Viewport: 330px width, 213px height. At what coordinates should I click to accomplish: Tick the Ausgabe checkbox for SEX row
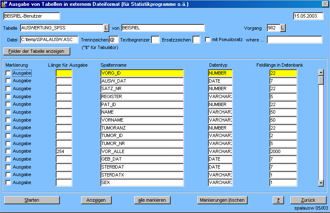coord(8,183)
